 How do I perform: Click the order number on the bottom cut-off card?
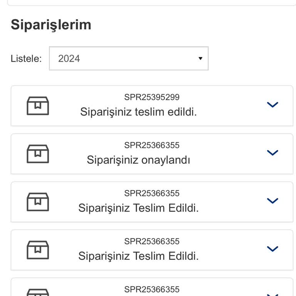(152, 289)
